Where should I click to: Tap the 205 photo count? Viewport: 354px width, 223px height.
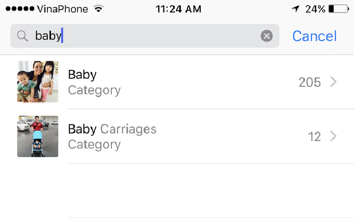309,82
